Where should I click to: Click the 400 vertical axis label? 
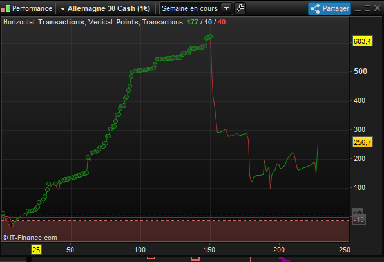click(360, 100)
